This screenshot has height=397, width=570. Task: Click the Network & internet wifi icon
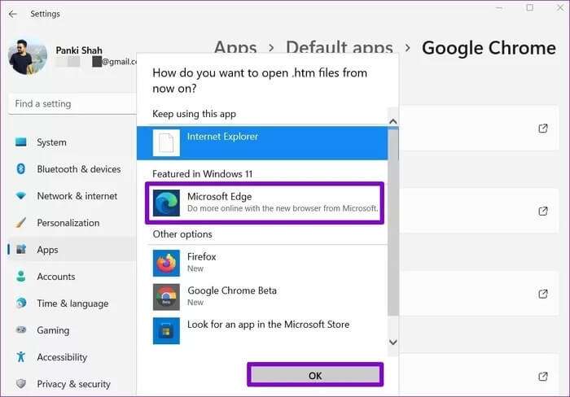pyautogui.click(x=21, y=196)
